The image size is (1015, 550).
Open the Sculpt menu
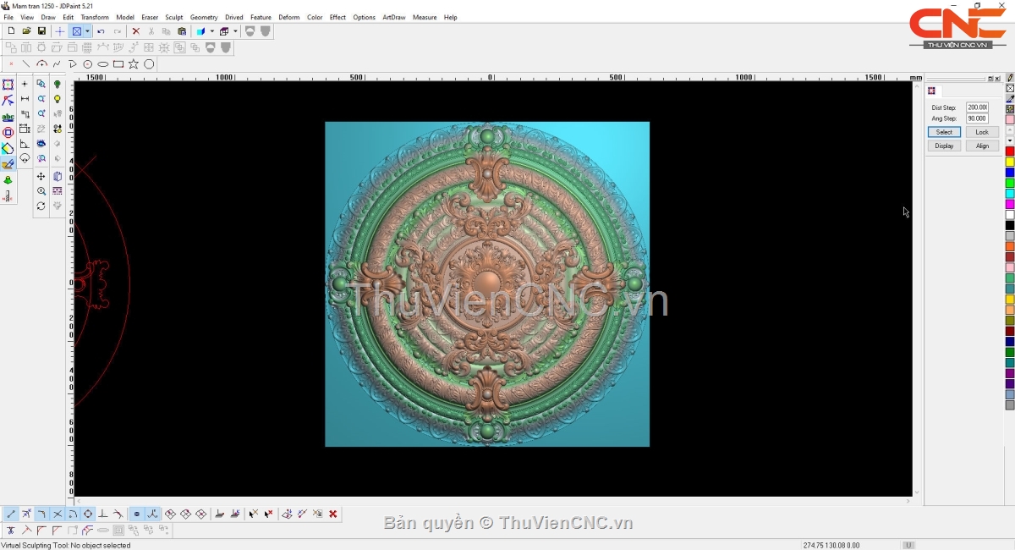point(173,17)
